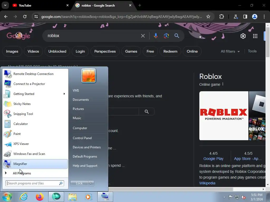Open the Chrome profile avatar
The width and height of the screenshot is (270, 202).
click(255, 17)
